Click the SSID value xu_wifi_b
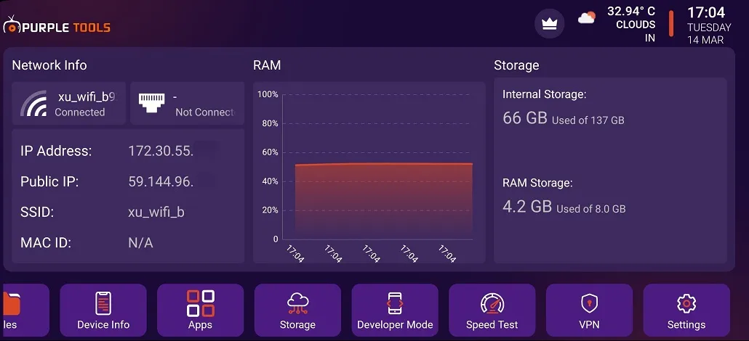The height and width of the screenshot is (341, 749). tap(156, 213)
